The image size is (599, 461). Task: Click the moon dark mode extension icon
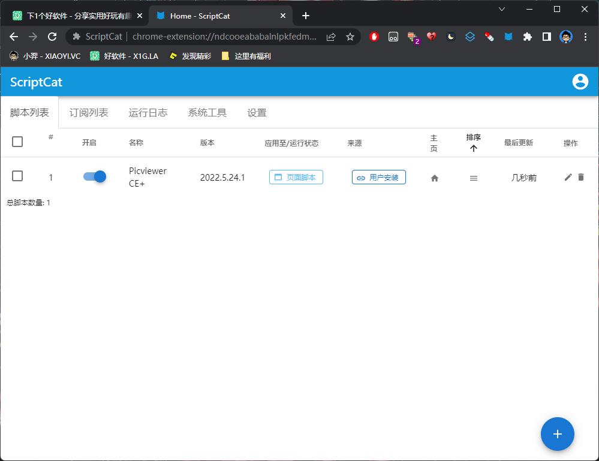pos(451,37)
